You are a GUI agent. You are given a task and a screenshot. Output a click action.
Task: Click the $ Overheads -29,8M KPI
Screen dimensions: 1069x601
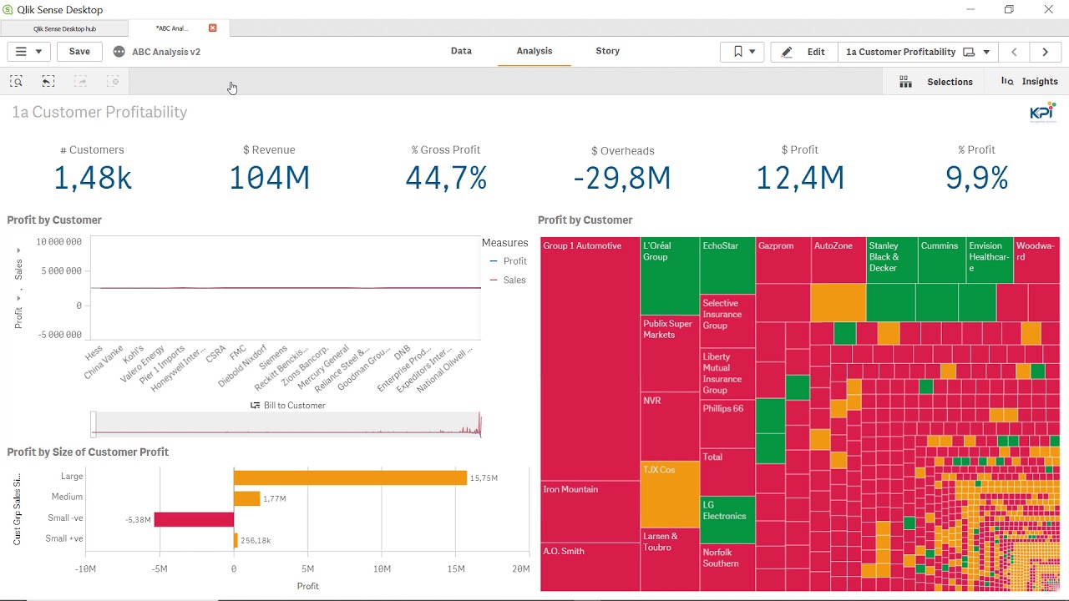[623, 169]
